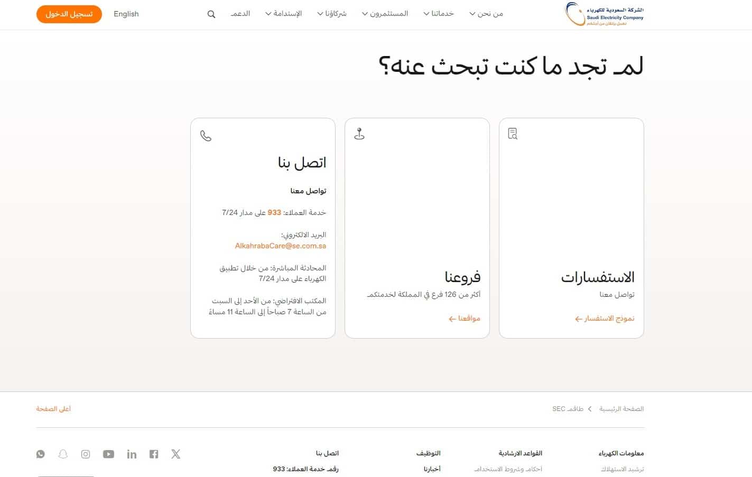Open the مواقعنا link

[465, 319]
